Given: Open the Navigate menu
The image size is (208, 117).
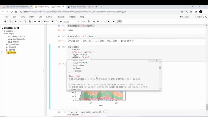Looking at the screenshot, I should tap(60, 17).
